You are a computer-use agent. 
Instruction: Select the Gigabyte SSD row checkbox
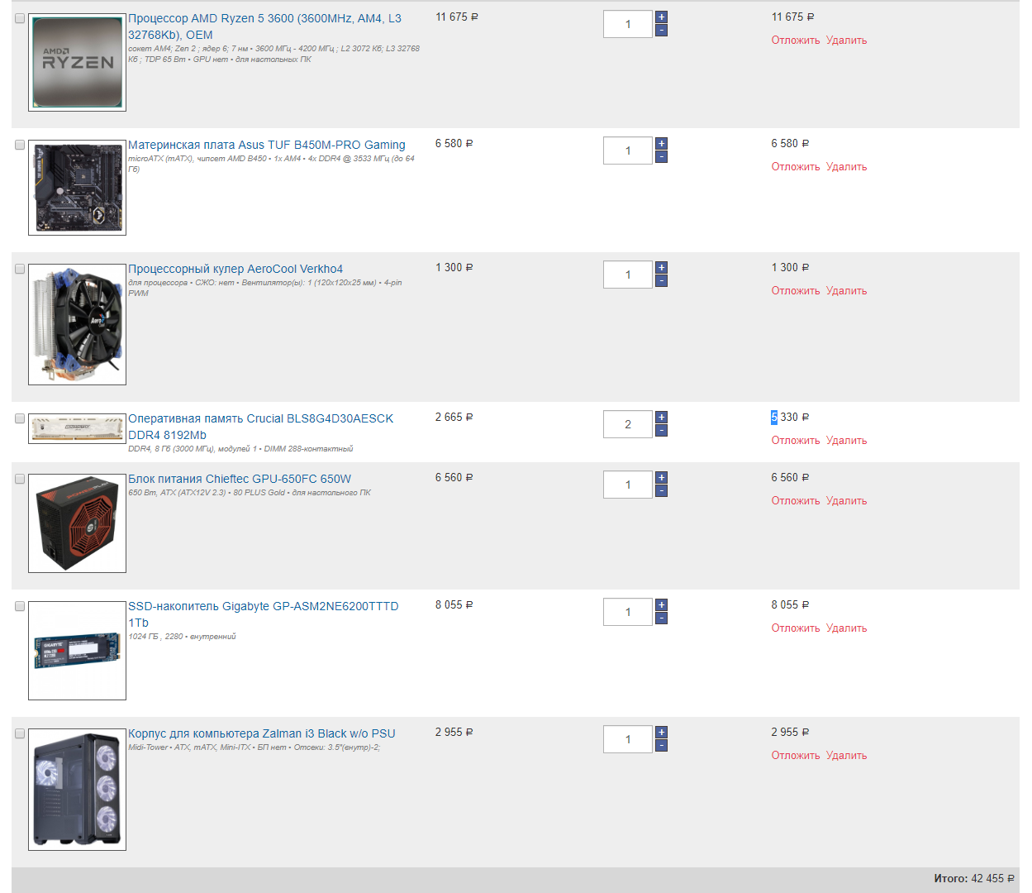click(20, 606)
